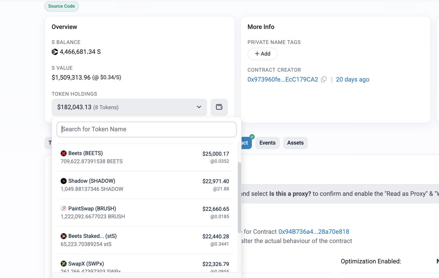Click the $22,440.28 stS value
The image size is (439, 278).
pyautogui.click(x=215, y=237)
